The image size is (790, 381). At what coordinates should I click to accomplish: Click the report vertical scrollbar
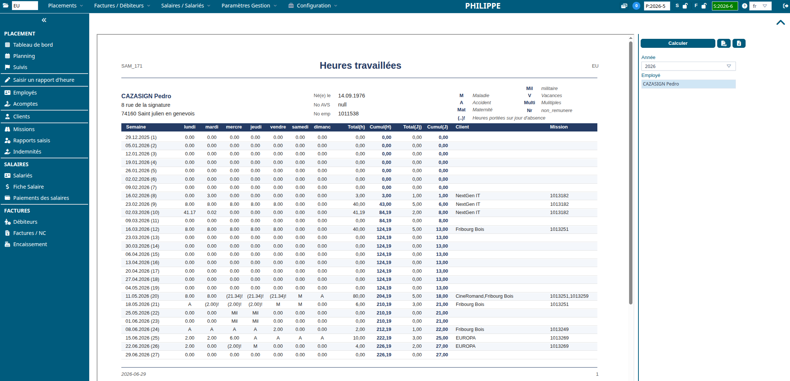(631, 173)
